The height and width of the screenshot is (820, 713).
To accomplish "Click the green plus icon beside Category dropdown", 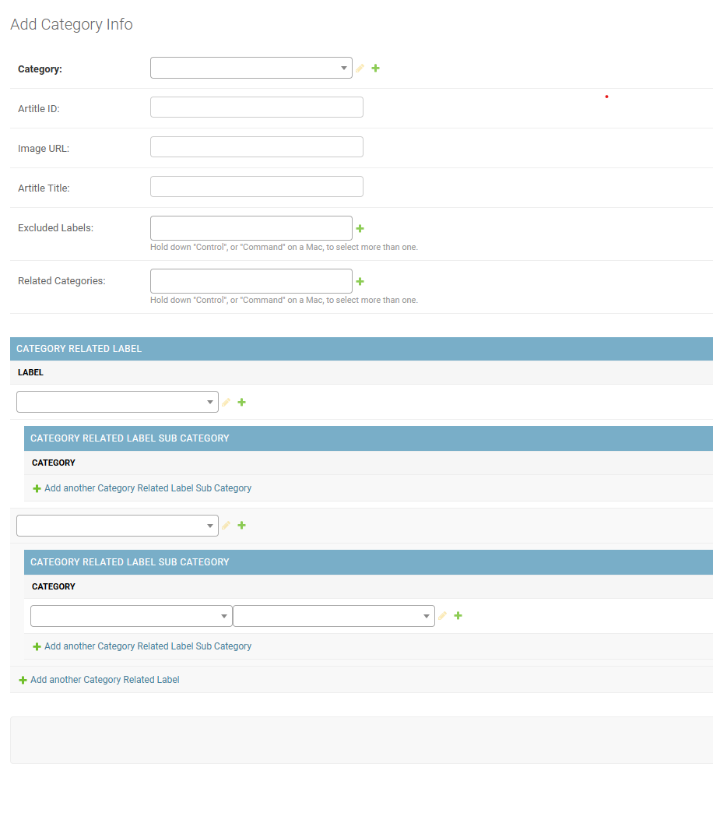I will pos(375,68).
